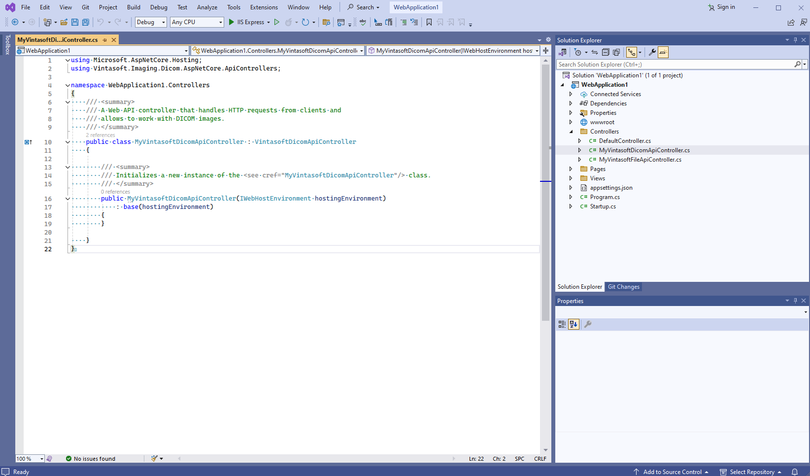810x476 pixels.
Task: Click the notifications bell in status bar
Action: 795,472
